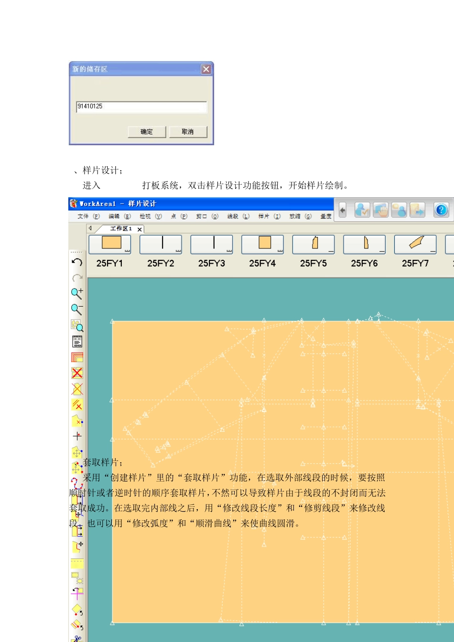
Task: Click the undo arrow in the left toolbar
Action: 77,262
